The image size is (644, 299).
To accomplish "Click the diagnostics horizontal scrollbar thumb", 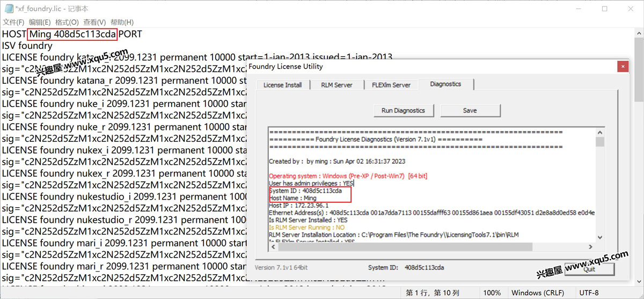I will coord(405,247).
